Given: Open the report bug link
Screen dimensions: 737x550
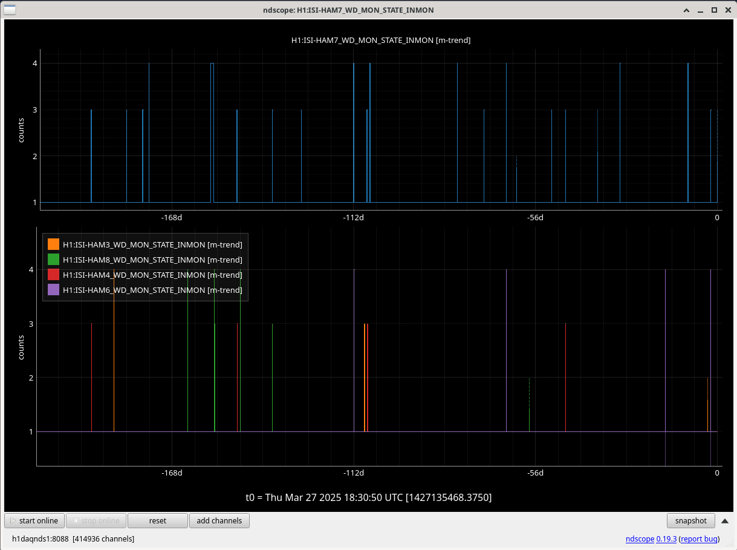Looking at the screenshot, I should pos(699,539).
